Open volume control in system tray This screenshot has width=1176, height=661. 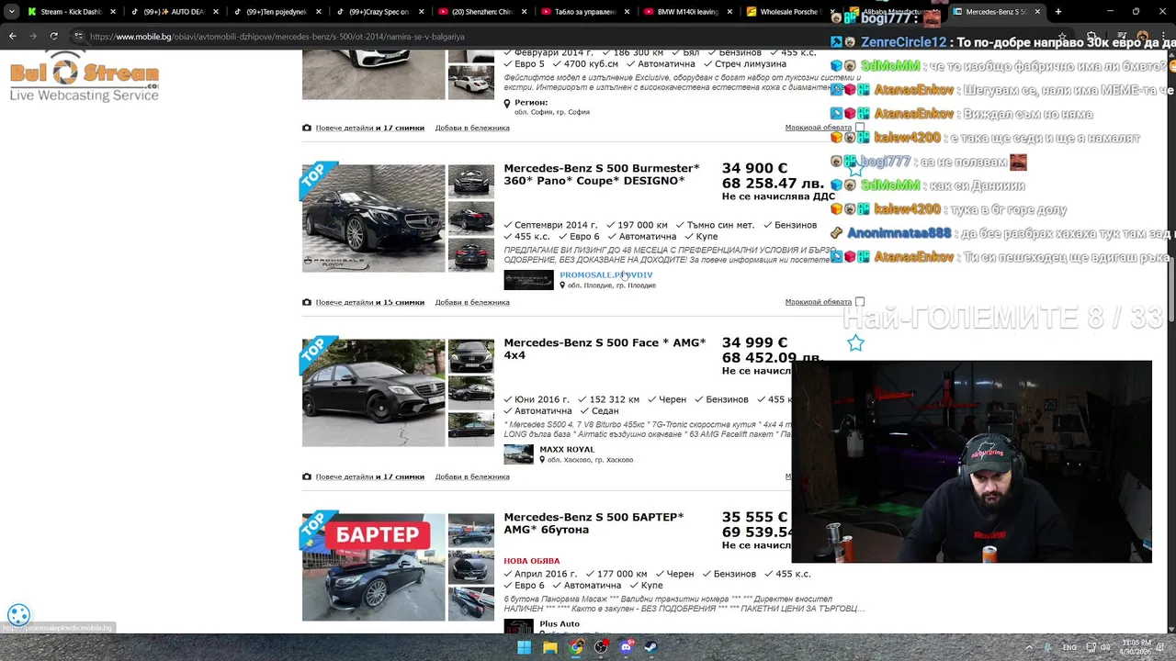pos(1105,647)
